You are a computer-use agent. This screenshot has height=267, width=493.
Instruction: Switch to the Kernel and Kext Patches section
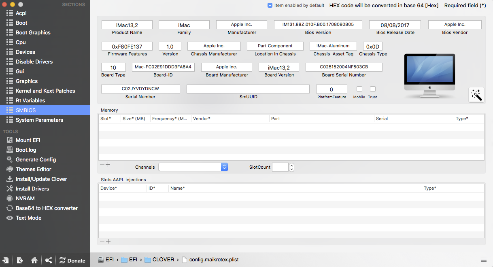tap(45, 91)
